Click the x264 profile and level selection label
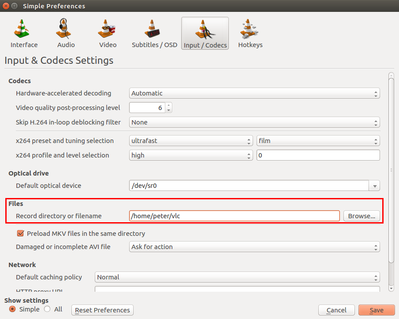The height and width of the screenshot is (319, 399). click(x=62, y=155)
